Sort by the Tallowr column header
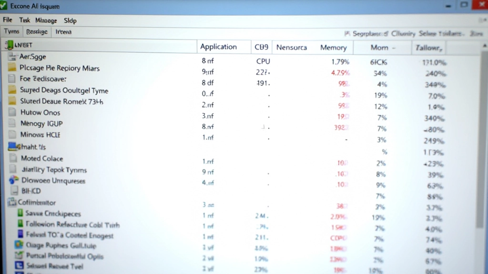The height and width of the screenshot is (274, 488). click(x=428, y=48)
